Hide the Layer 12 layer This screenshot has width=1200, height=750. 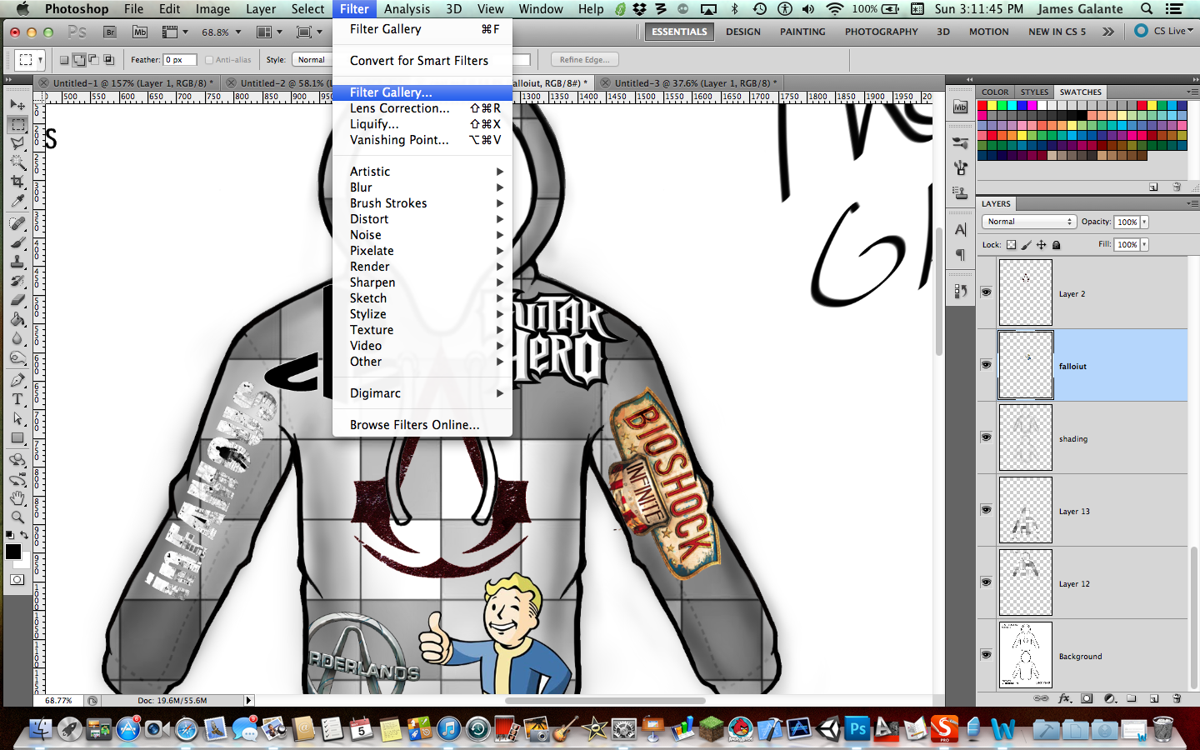coord(986,582)
